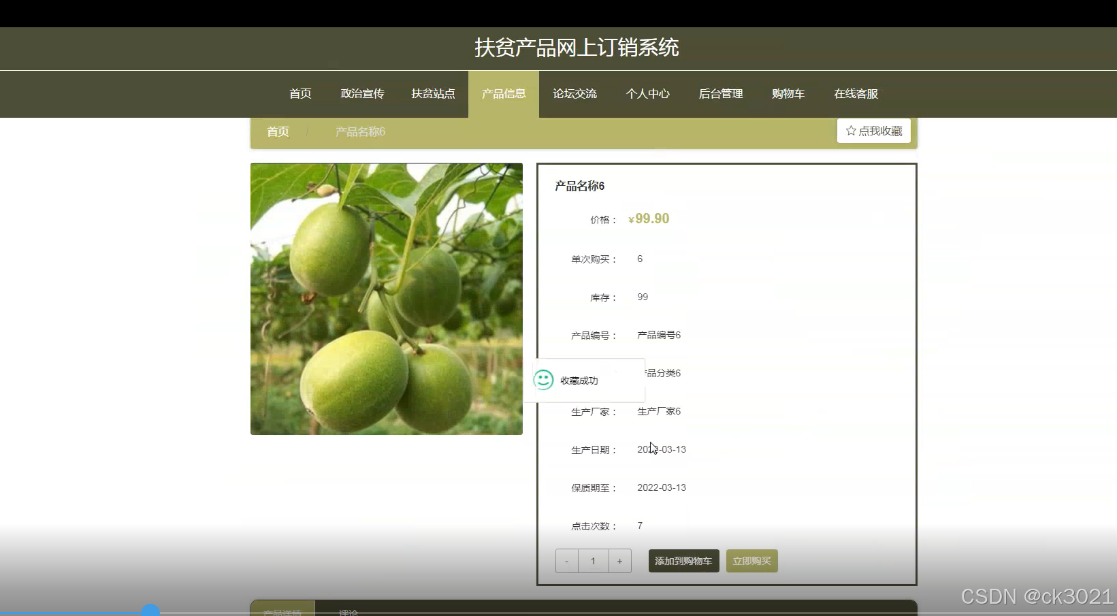Click the 产品名称6 breadcrumb entry
This screenshot has height=616, width=1117.
click(x=360, y=132)
